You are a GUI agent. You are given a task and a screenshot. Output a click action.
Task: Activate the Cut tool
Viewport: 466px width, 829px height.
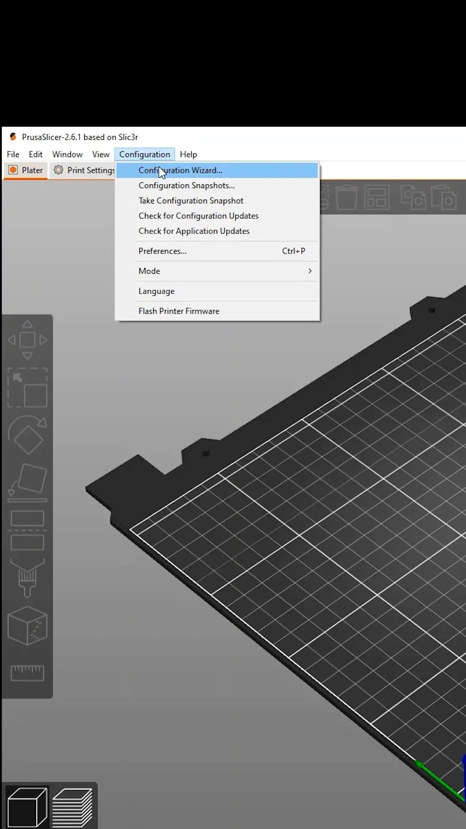27,530
